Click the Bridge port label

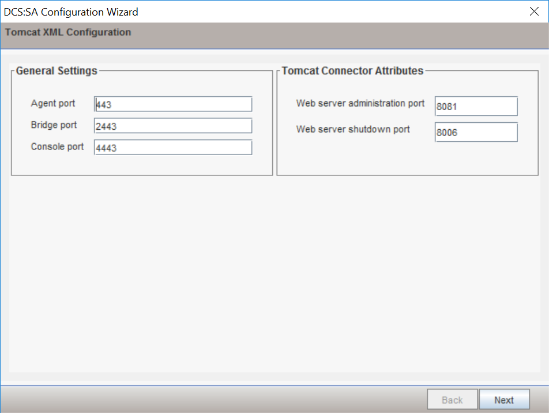pos(54,125)
